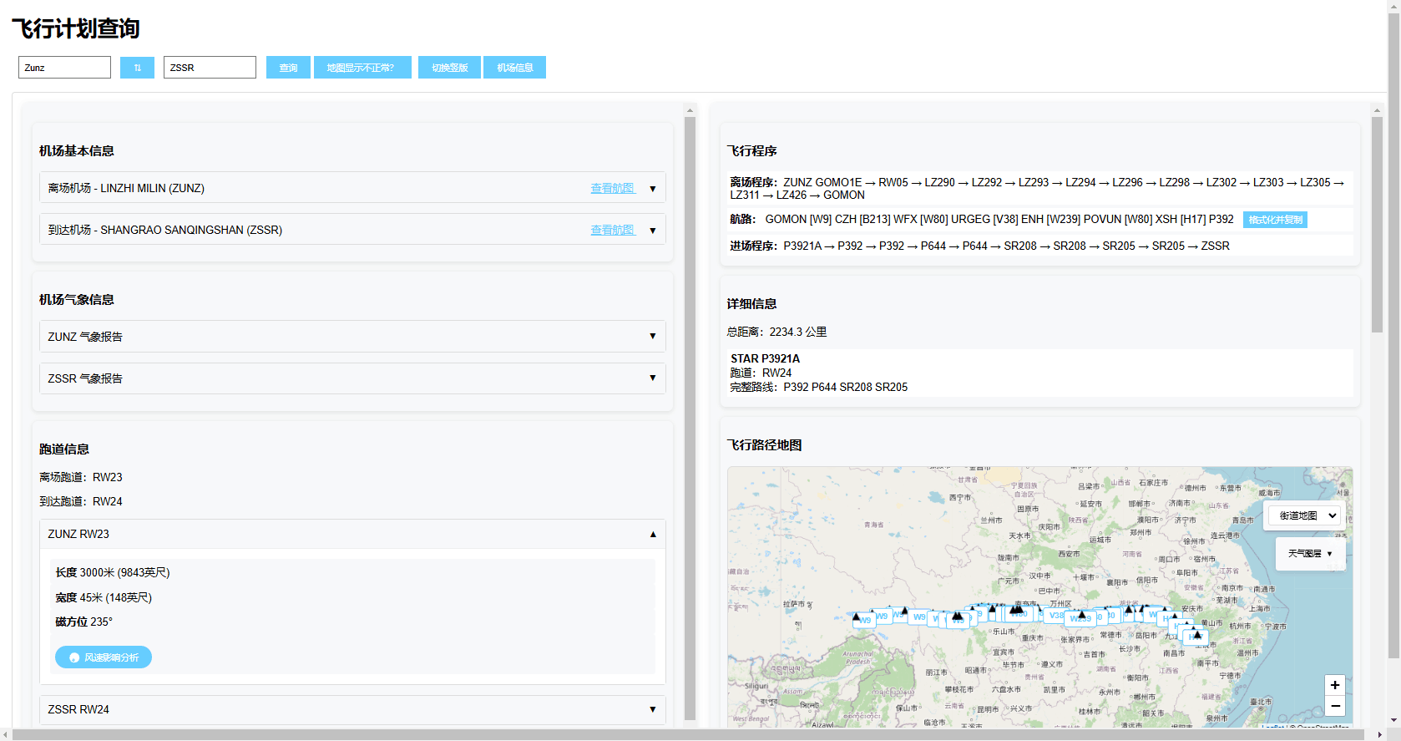Collapse the ZUNZ RW23 runway section
Image resolution: width=1401 pixels, height=741 pixels.
pos(352,534)
